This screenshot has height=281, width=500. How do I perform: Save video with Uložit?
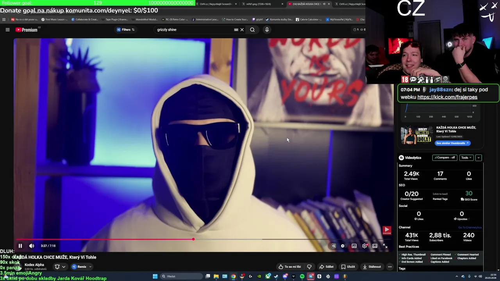[348, 267]
